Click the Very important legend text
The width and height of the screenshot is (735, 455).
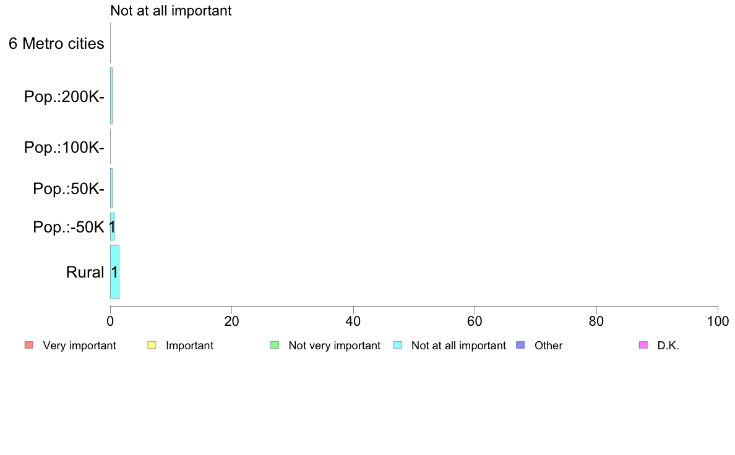(79, 346)
